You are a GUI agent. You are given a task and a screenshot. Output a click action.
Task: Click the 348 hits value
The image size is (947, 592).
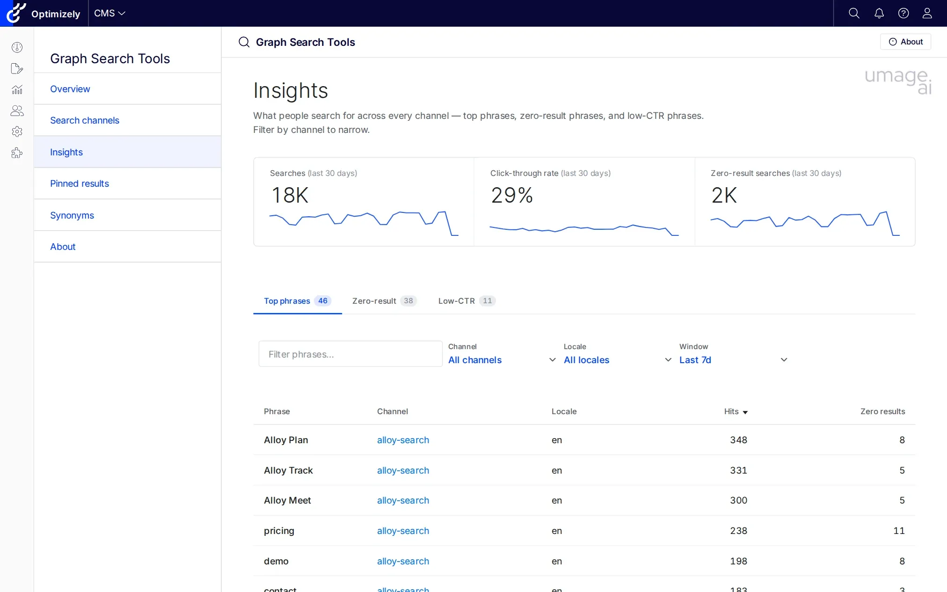click(x=738, y=440)
